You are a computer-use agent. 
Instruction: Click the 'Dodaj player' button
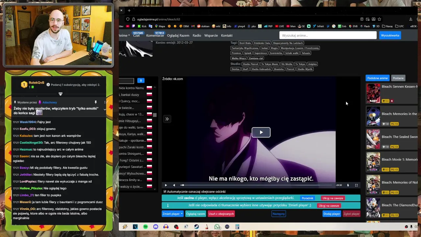pyautogui.click(x=332, y=214)
